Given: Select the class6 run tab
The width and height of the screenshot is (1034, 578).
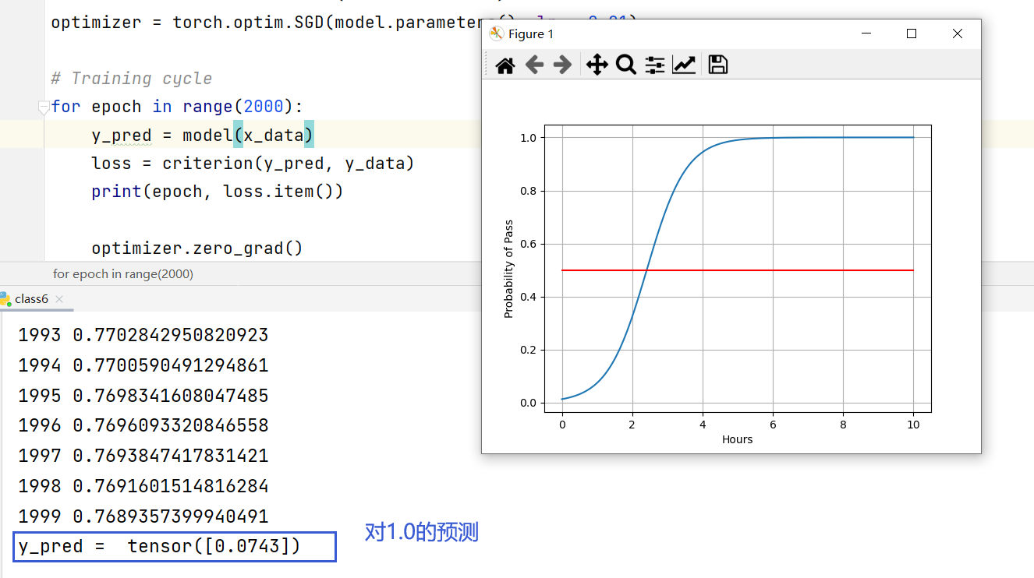Looking at the screenshot, I should tap(31, 299).
